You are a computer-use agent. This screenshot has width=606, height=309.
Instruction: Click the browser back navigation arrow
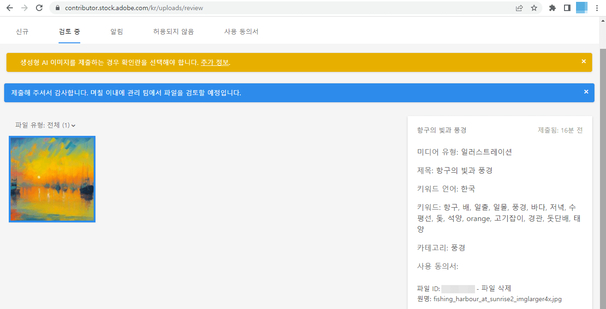click(10, 8)
